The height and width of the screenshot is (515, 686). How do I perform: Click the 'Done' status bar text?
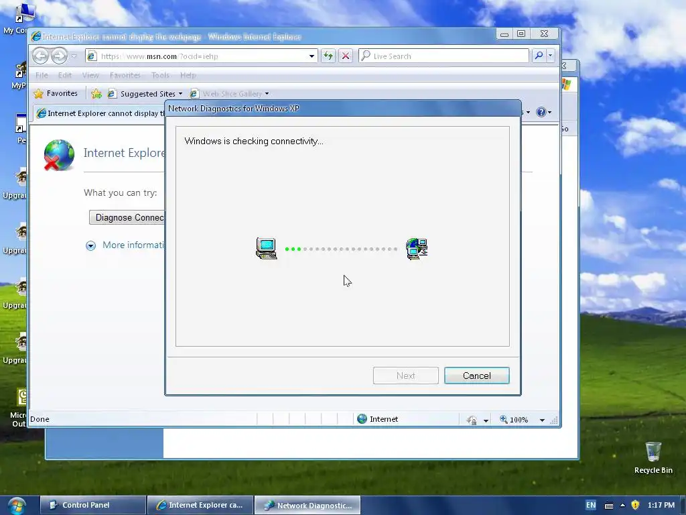coord(40,419)
